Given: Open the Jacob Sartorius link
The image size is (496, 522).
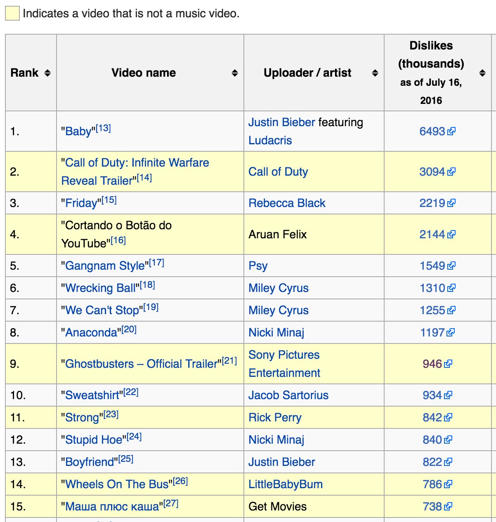Looking at the screenshot, I should click(x=288, y=395).
